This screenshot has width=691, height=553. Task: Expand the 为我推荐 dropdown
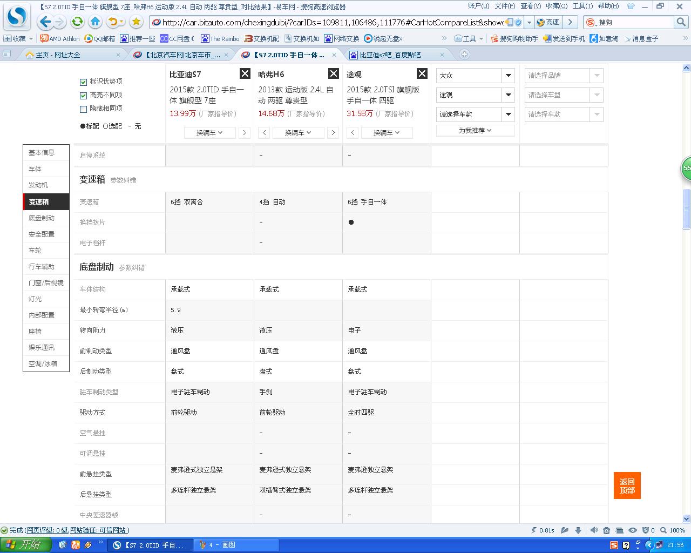pyautogui.click(x=475, y=131)
